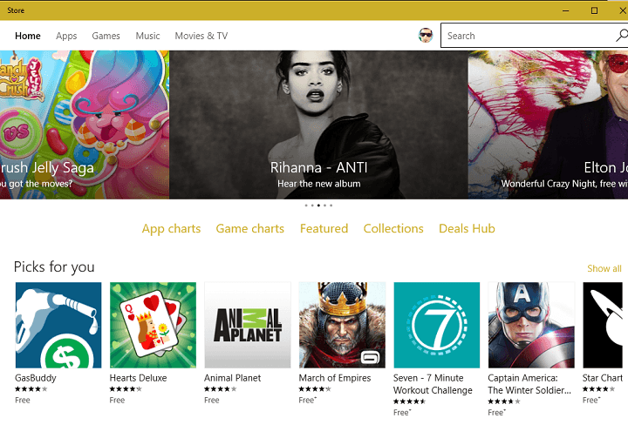Click the Star Chart title text

[603, 378]
